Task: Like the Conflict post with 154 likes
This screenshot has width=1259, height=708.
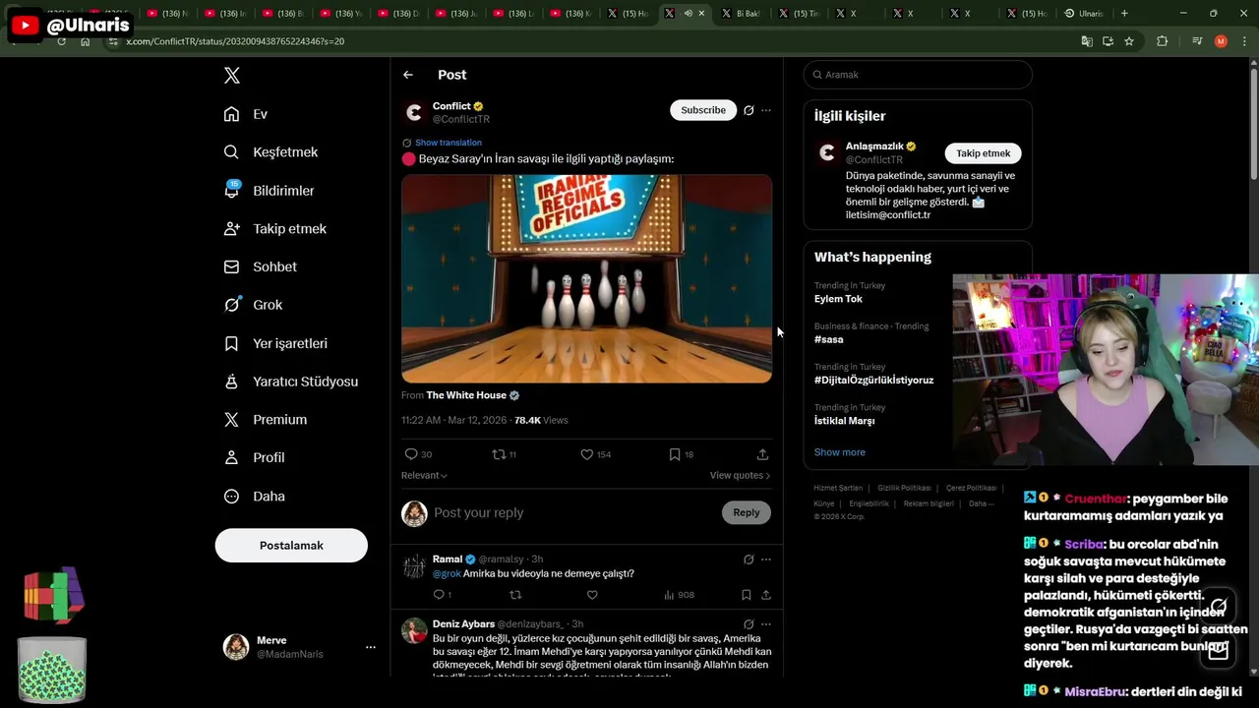Action: [x=586, y=454]
